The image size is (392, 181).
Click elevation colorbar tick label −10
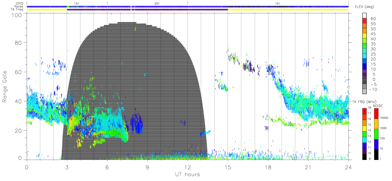point(372,89)
